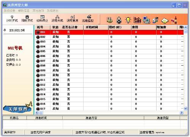Click the yellow lightbulb toolbar icon

pos(128,20)
